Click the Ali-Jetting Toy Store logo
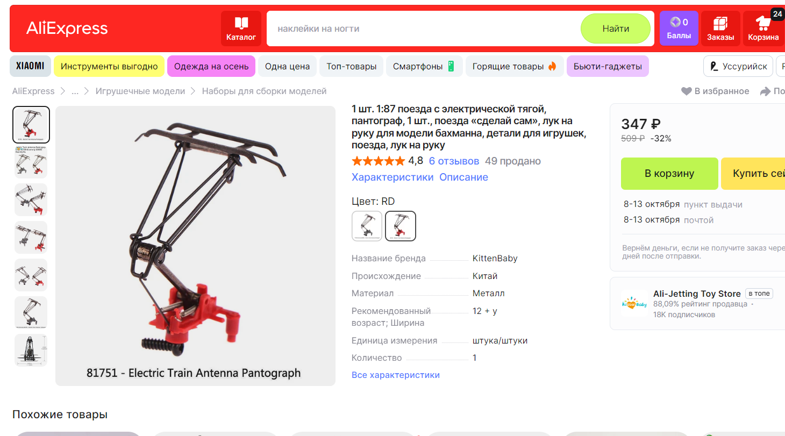 [x=634, y=303]
